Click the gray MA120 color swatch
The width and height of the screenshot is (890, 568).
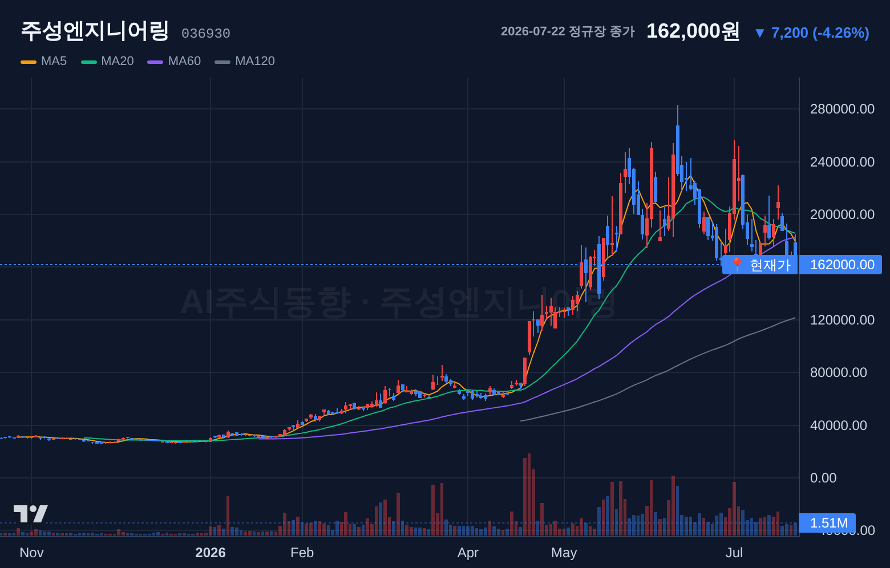tap(222, 62)
